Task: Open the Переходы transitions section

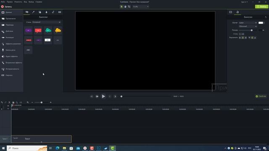Action: 11,25
